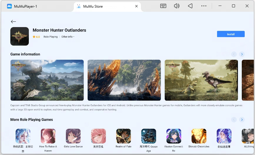Viewport: 255px width, 155px height.
Task: Click the Monster Hunter Outlanders app icon
Action: coord(19,36)
